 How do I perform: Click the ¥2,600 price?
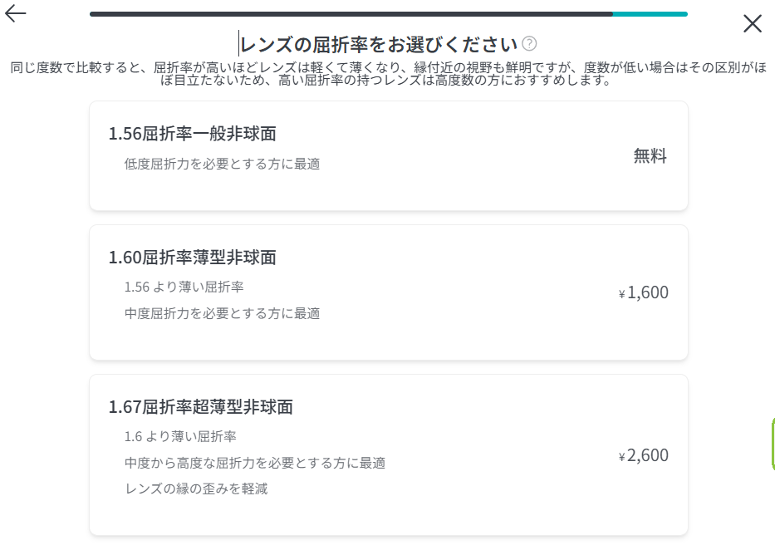(x=644, y=455)
